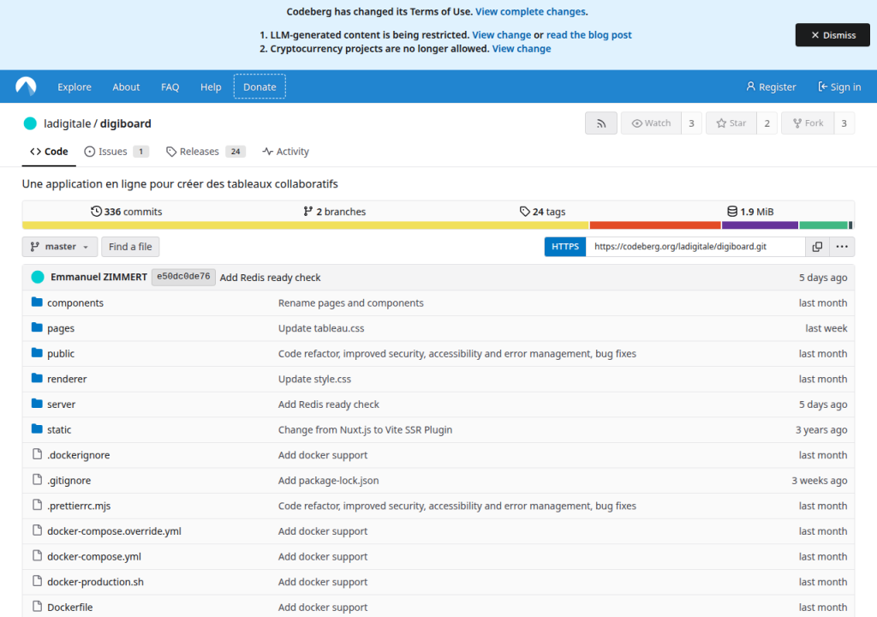Viewport: 877px width, 617px height.
Task: Open commit message Change from Nuxt.js to Vite SSR Plugin
Action: (365, 429)
